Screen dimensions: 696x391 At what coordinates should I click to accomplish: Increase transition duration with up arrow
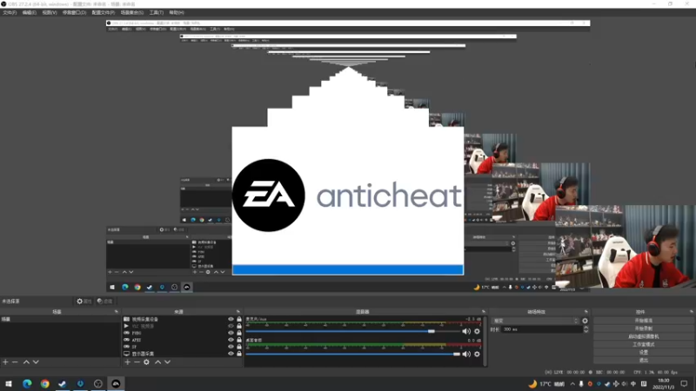586,328
